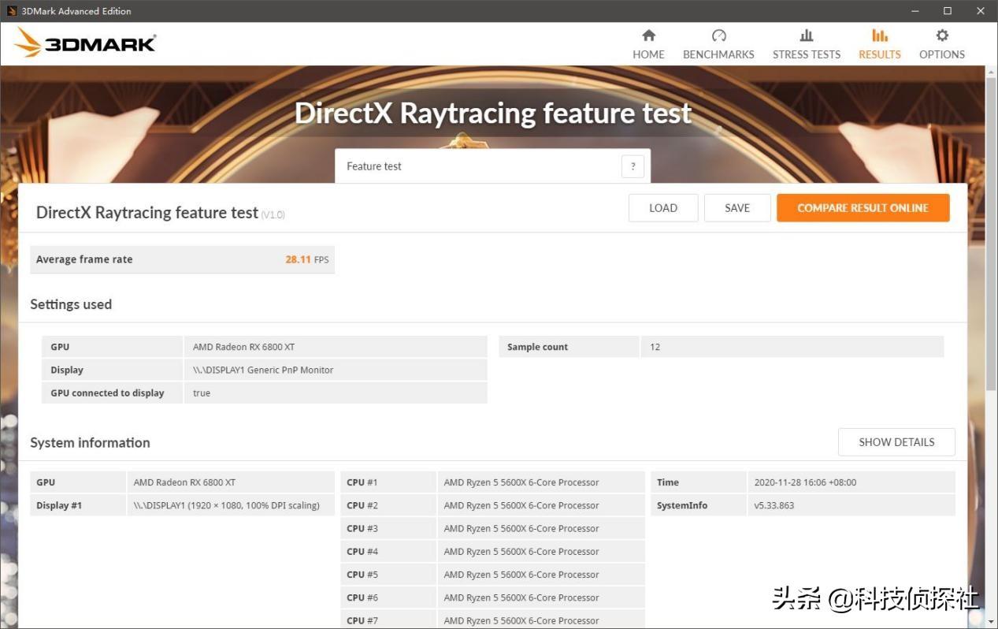Click the SAVE button
998x629 pixels.
736,207
